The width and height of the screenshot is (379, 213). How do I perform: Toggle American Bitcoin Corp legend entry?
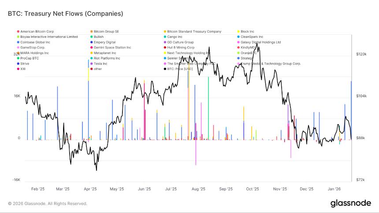click(x=37, y=32)
